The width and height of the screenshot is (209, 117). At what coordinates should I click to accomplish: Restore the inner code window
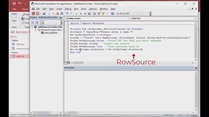coord(192,9)
